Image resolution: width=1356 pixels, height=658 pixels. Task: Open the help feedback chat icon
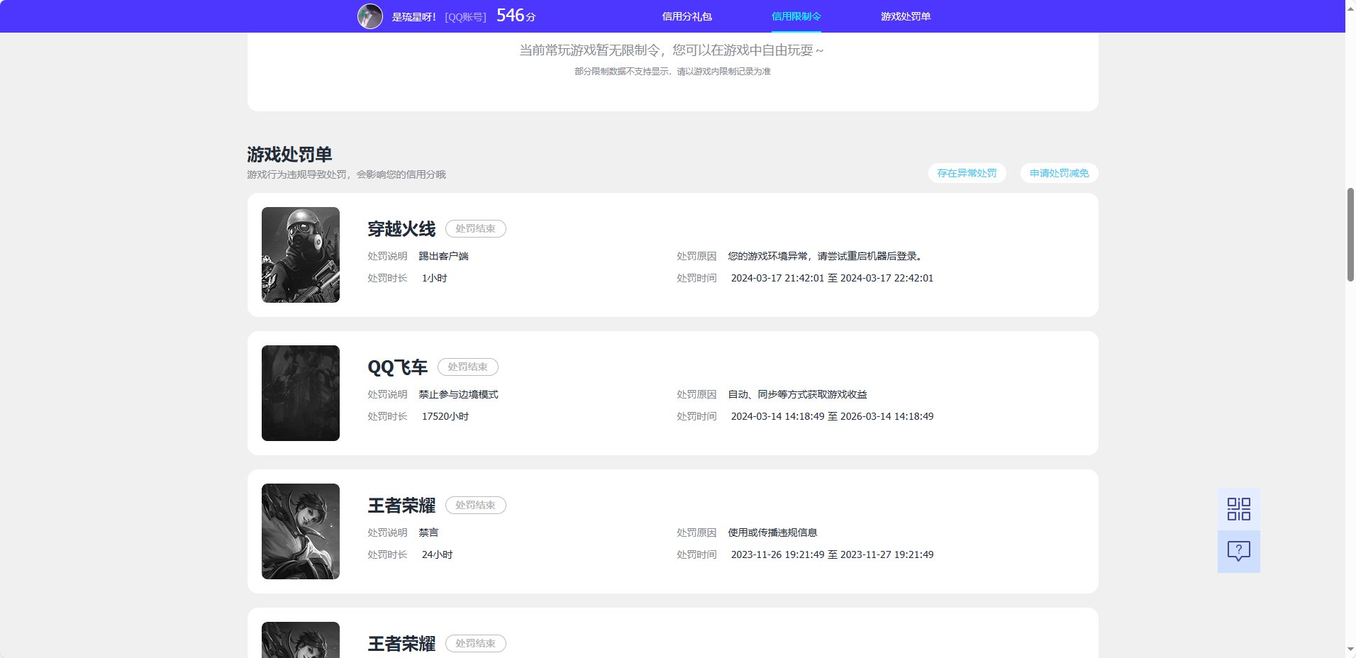coord(1238,552)
